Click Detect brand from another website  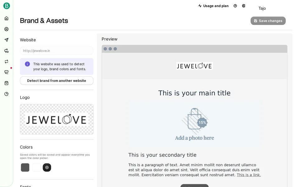[57, 81]
